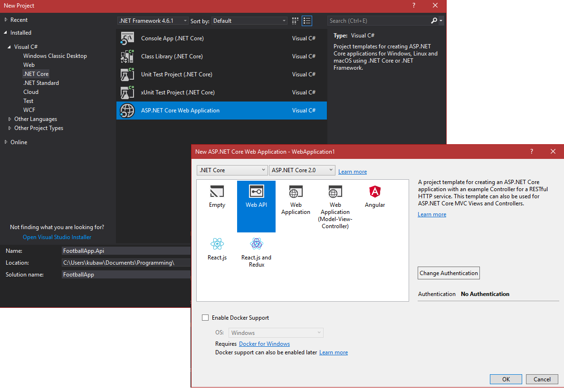The height and width of the screenshot is (388, 564).
Task: Switch to small icons grid view
Action: pos(295,21)
